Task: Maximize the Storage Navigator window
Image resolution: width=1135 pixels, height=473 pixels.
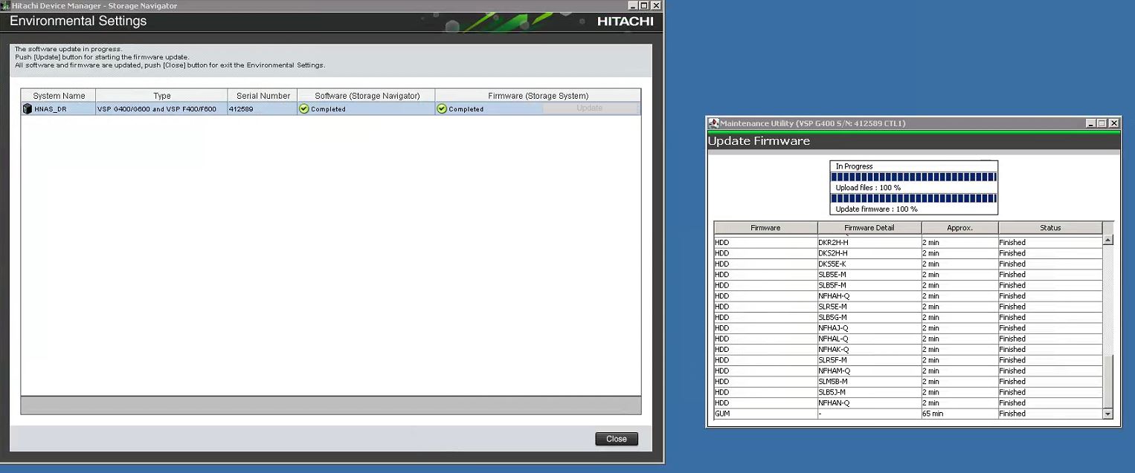Action: click(644, 5)
